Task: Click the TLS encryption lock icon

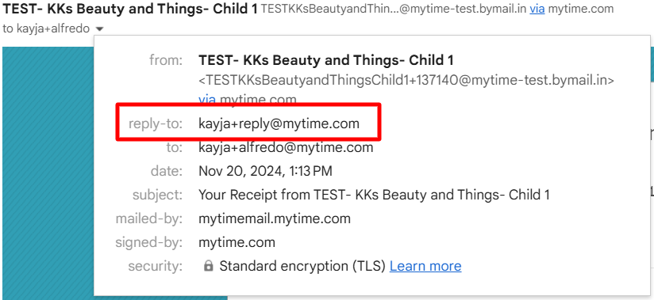Action: pyautogui.click(x=209, y=266)
